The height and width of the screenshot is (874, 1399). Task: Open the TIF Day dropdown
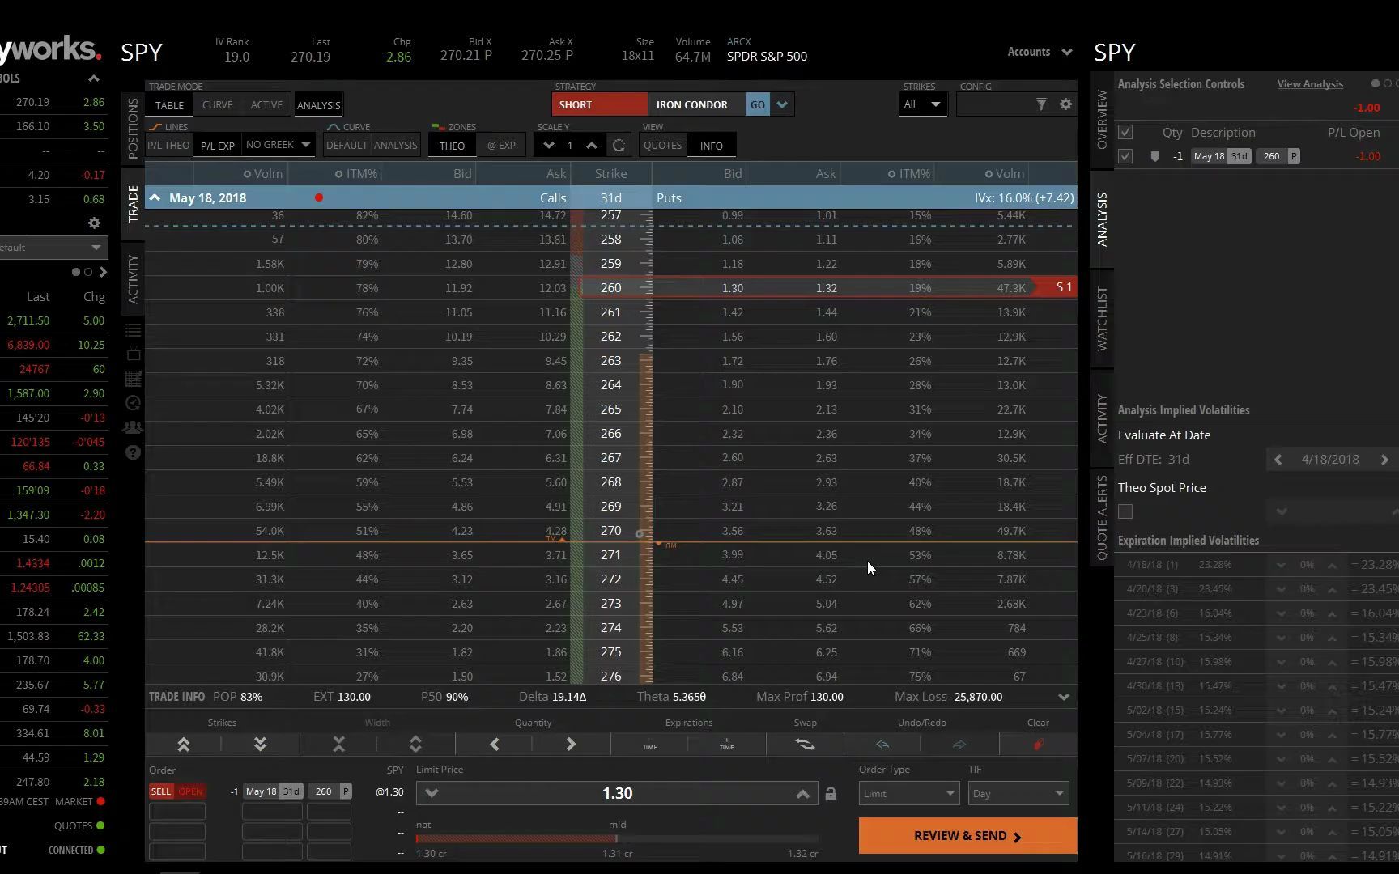[1018, 793]
